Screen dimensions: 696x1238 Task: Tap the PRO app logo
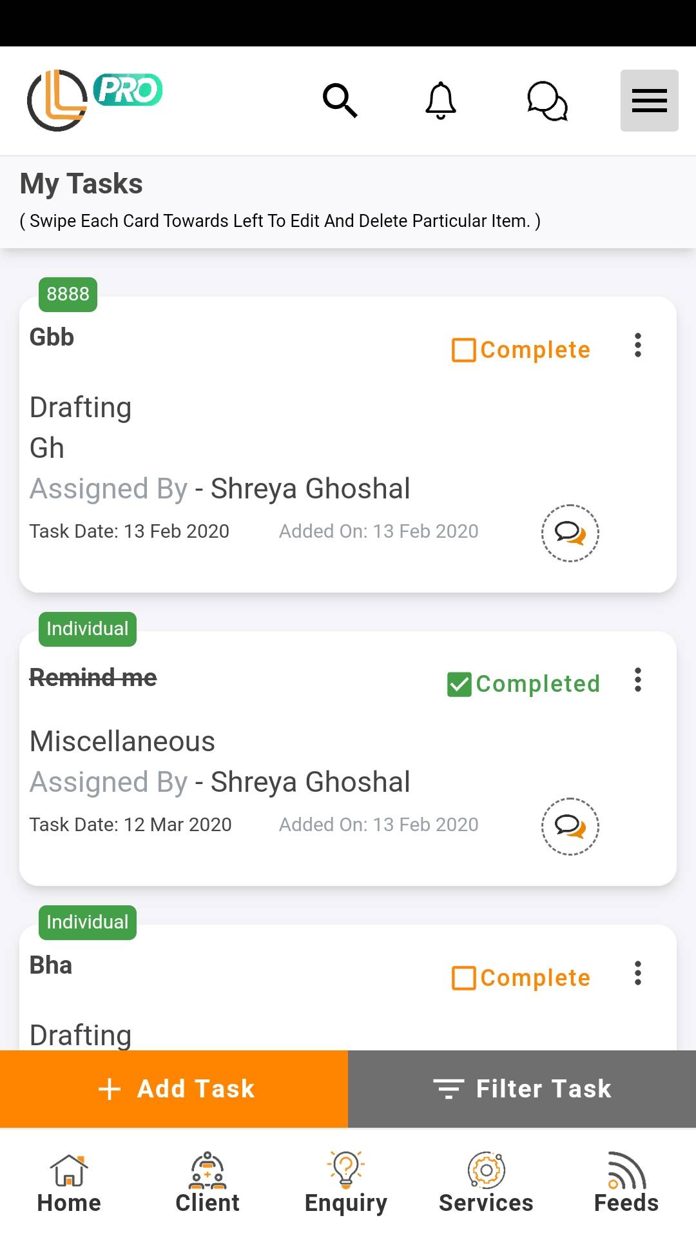pyautogui.click(x=94, y=100)
